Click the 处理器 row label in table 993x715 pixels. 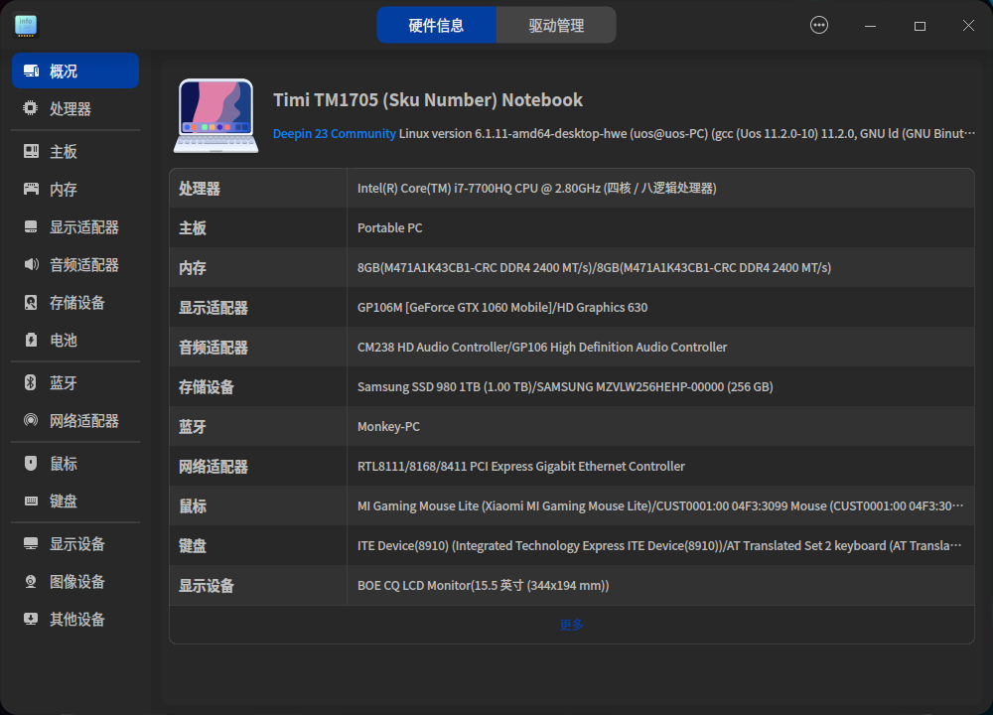pyautogui.click(x=200, y=189)
